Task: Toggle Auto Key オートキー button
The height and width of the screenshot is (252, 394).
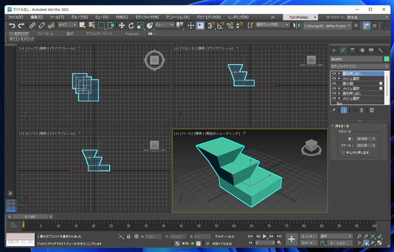Action: pyautogui.click(x=308, y=236)
